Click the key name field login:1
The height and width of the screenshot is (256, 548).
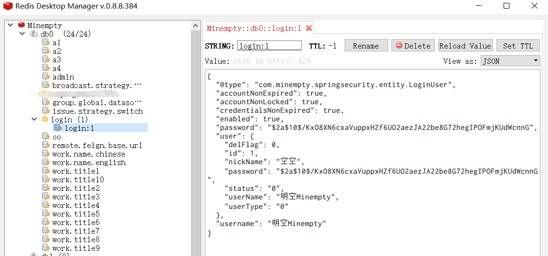point(269,46)
